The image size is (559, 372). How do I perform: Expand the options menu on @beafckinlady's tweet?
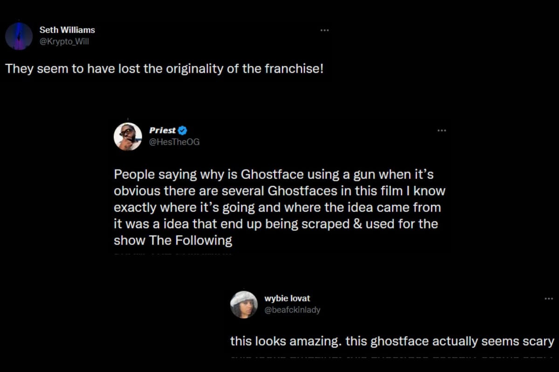point(549,299)
